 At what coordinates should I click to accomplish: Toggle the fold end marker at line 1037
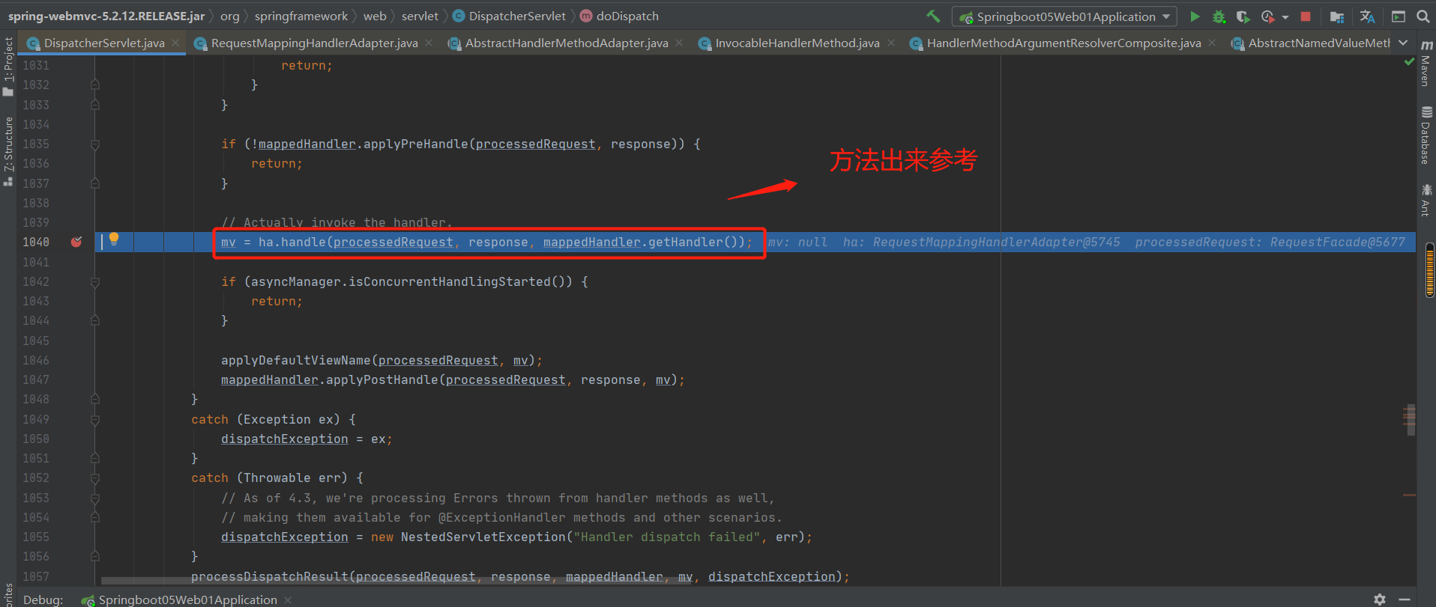tap(95, 183)
